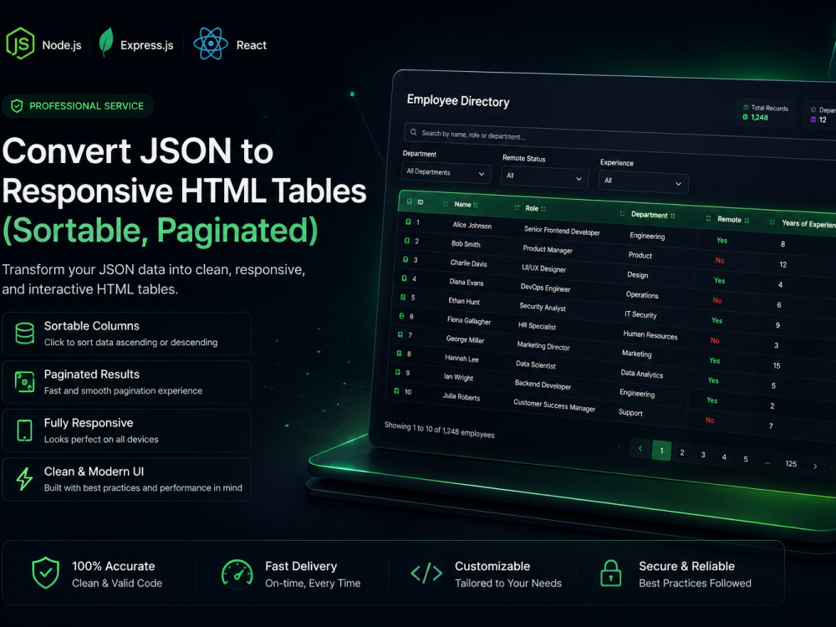The image size is (836, 627).
Task: Click the shield checkmark icon beside 100% Accurate
Action: click(x=46, y=573)
